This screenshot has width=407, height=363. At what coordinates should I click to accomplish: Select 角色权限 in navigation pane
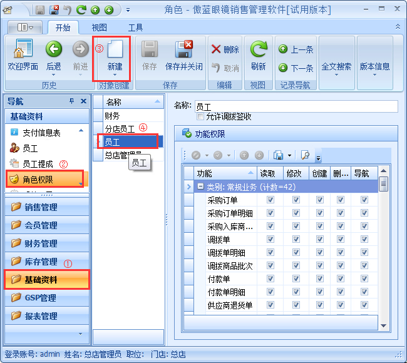tap(44, 179)
